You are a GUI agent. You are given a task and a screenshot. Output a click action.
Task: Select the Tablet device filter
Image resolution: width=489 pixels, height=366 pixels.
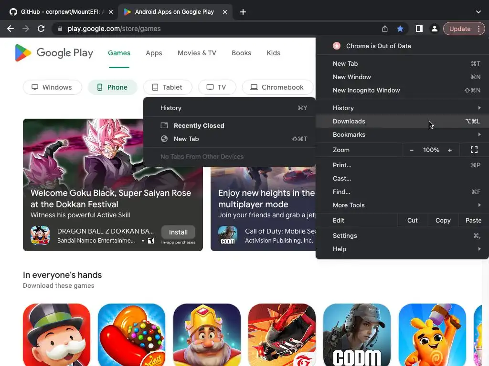[168, 87]
